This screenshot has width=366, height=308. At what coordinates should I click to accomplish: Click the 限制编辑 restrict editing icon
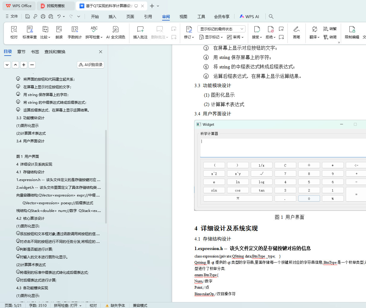(x=352, y=32)
